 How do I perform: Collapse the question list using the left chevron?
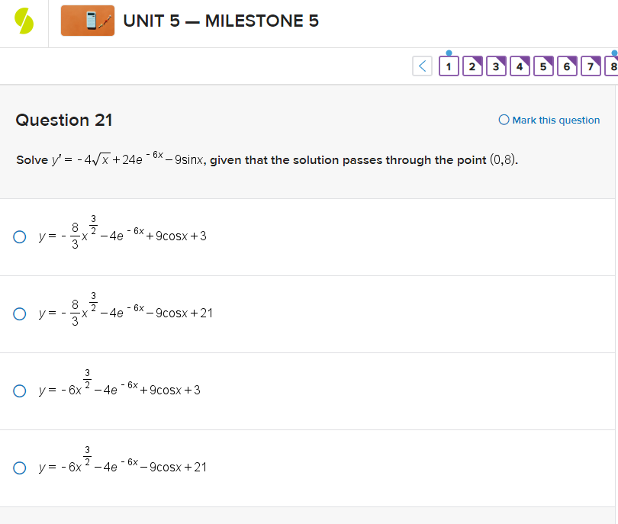click(x=422, y=66)
